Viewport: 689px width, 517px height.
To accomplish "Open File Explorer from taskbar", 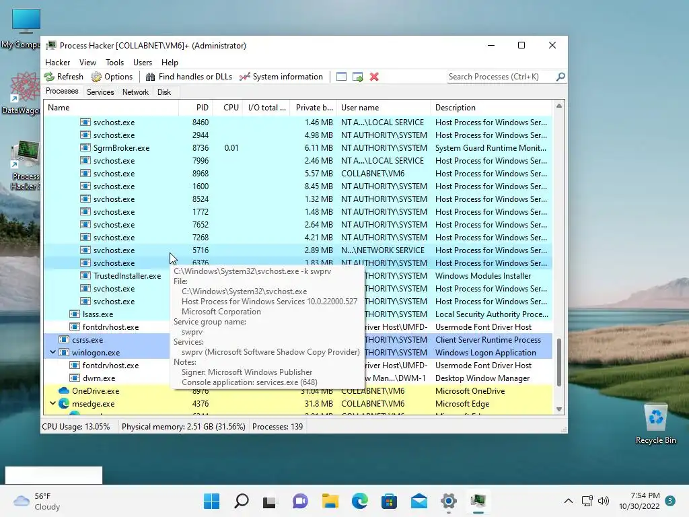I will click(x=330, y=501).
